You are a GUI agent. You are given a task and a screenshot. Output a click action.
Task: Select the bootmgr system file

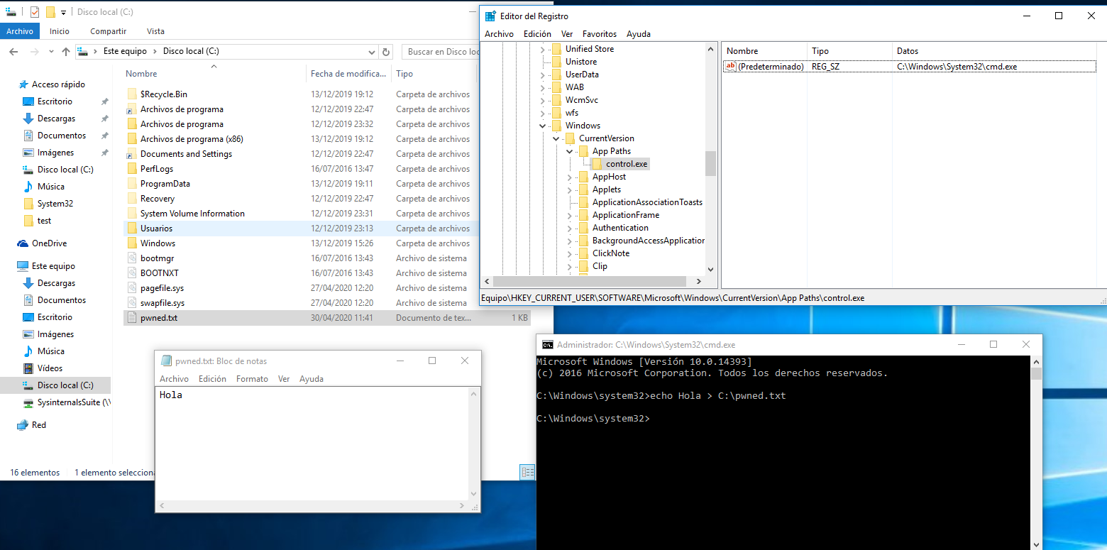point(157,258)
